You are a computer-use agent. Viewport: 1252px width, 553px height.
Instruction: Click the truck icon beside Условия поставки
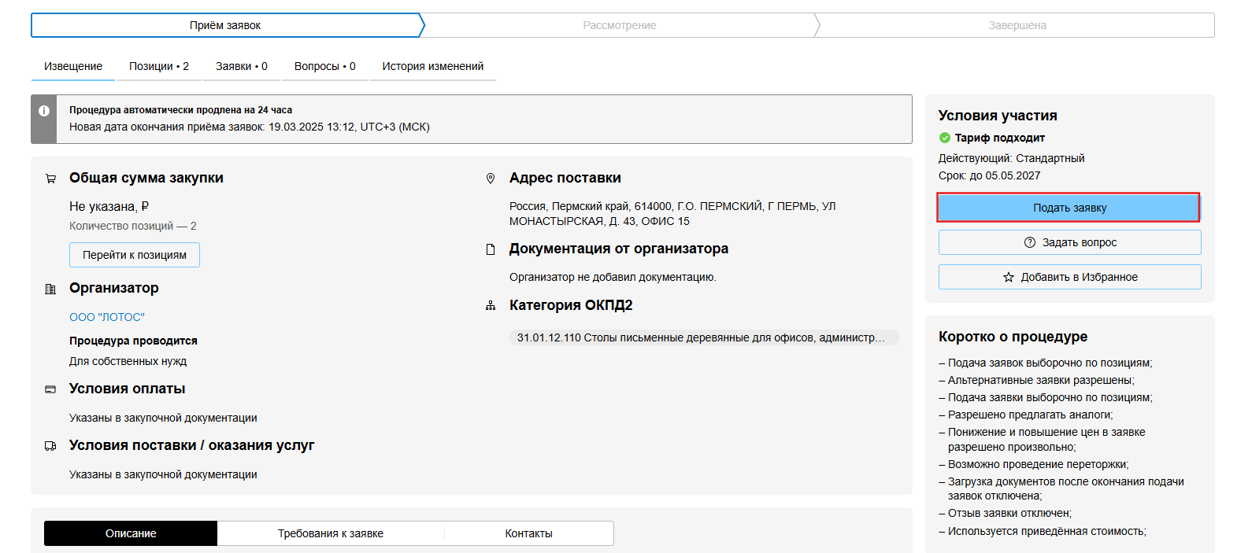click(x=50, y=446)
